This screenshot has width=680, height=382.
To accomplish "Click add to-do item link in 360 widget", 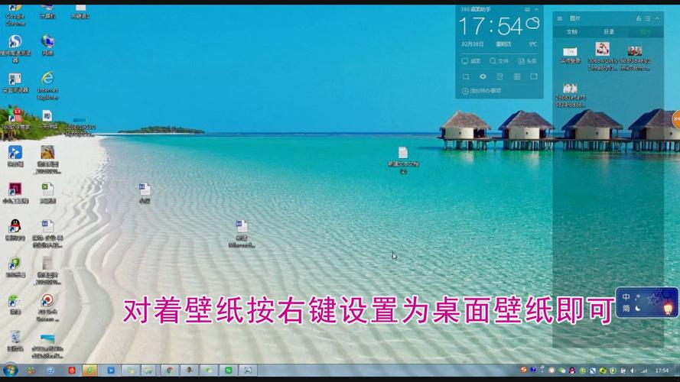I will [x=481, y=91].
